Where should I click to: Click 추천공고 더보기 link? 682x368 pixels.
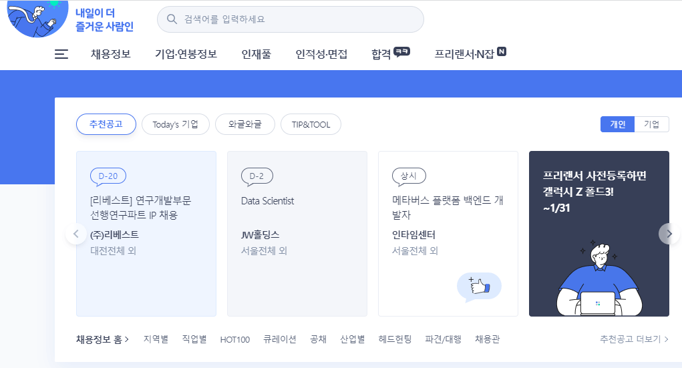[x=634, y=339]
